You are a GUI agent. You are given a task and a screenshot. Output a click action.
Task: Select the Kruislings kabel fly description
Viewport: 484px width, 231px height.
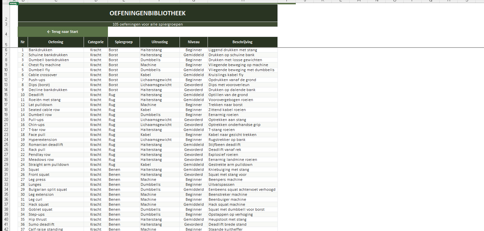click(x=242, y=75)
